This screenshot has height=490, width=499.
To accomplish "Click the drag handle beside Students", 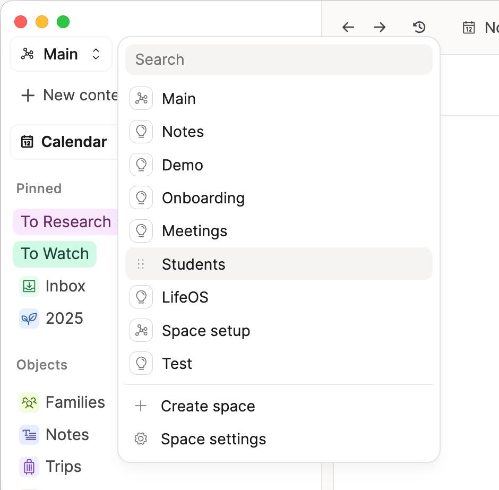I will point(141,264).
